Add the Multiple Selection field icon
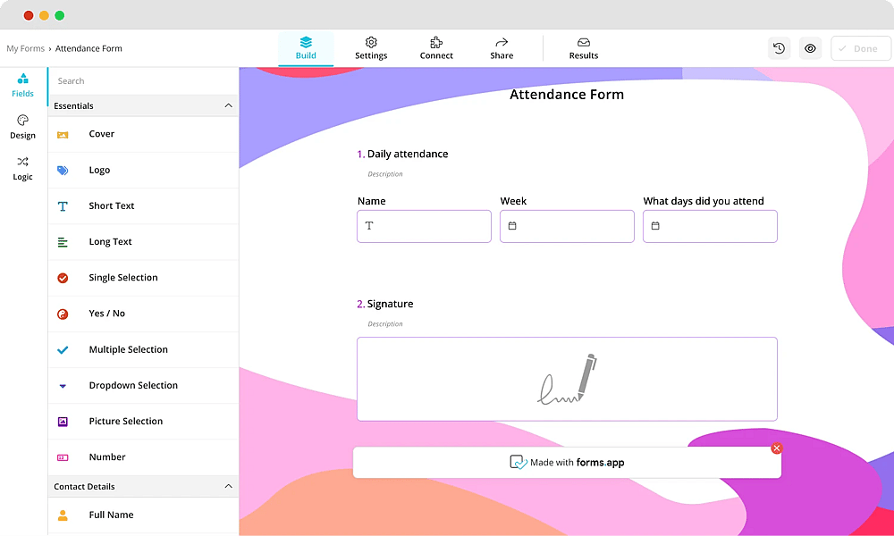 tap(63, 349)
